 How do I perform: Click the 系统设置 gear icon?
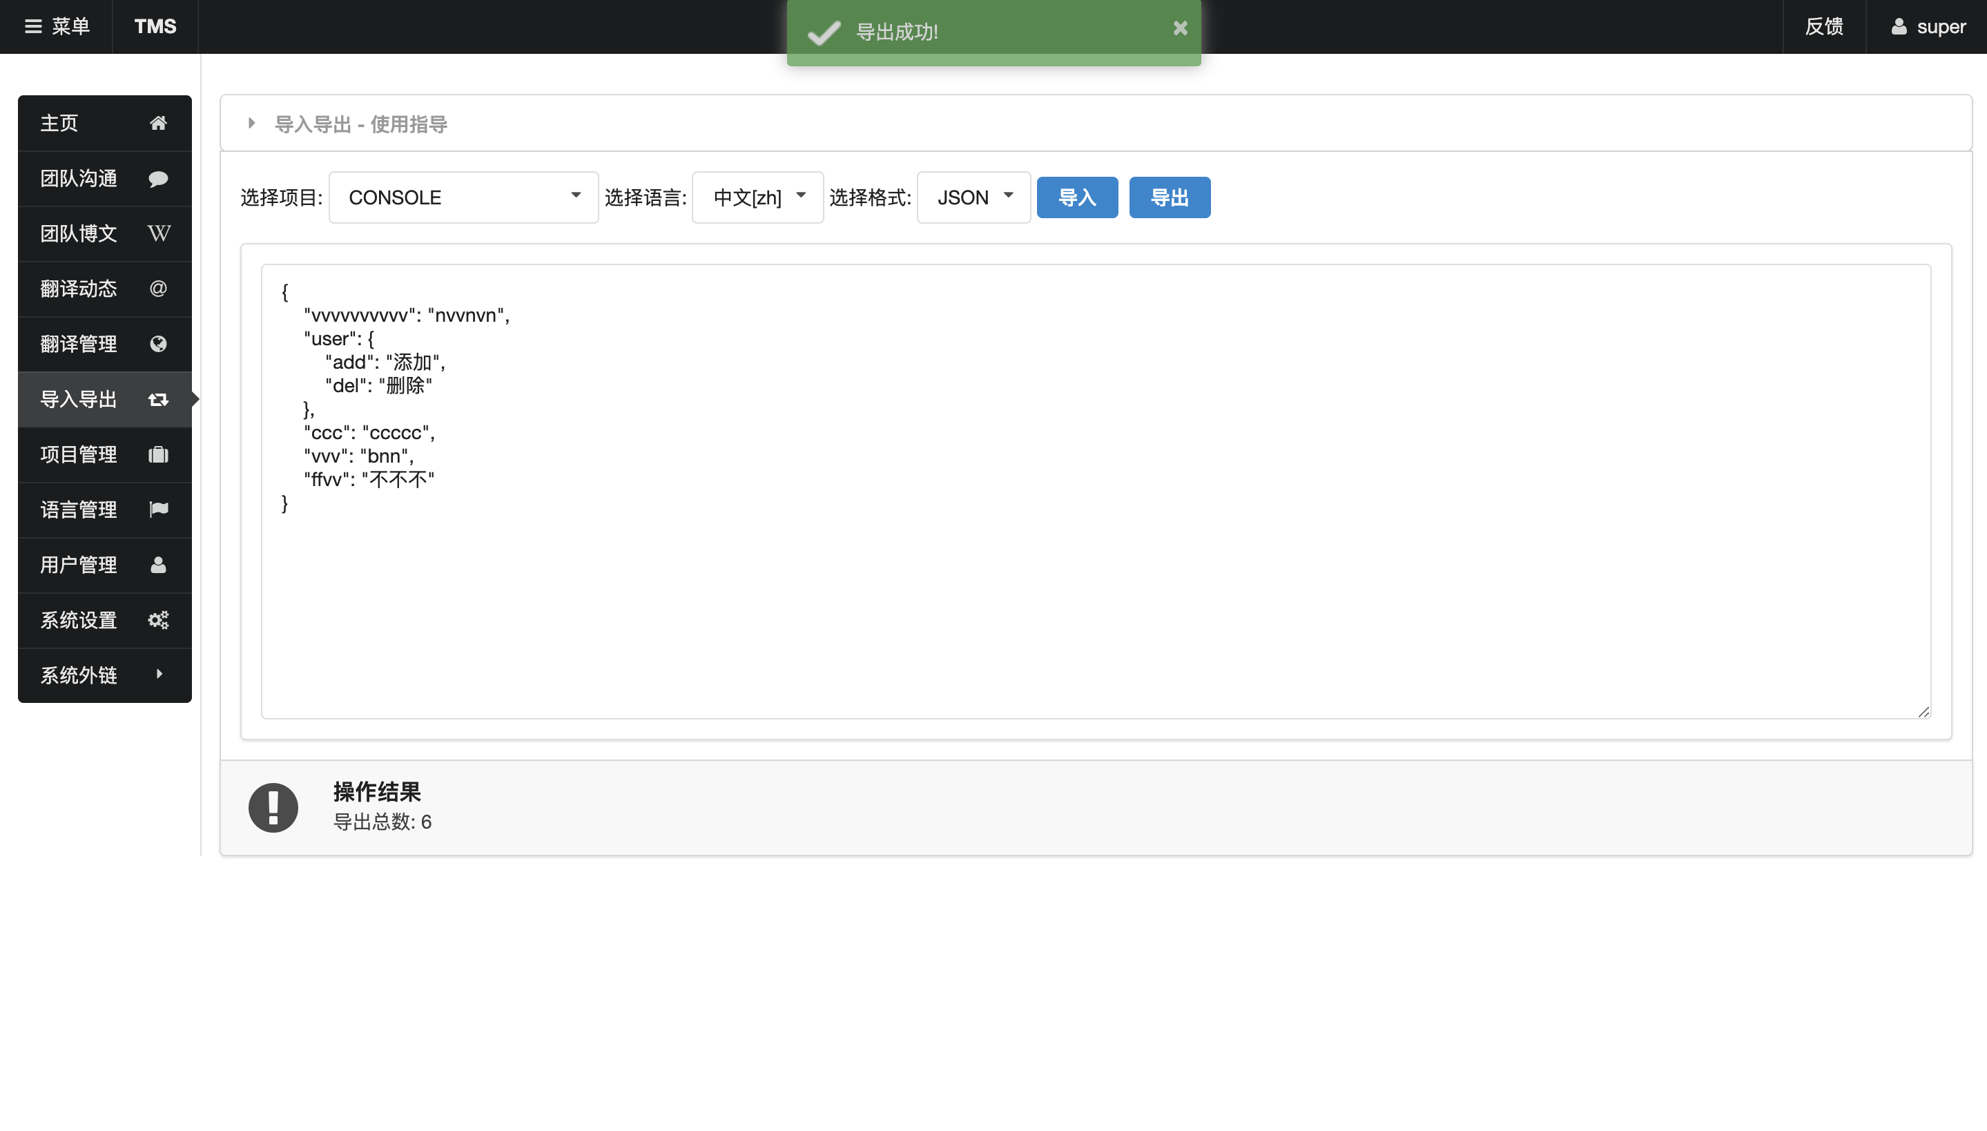click(158, 619)
